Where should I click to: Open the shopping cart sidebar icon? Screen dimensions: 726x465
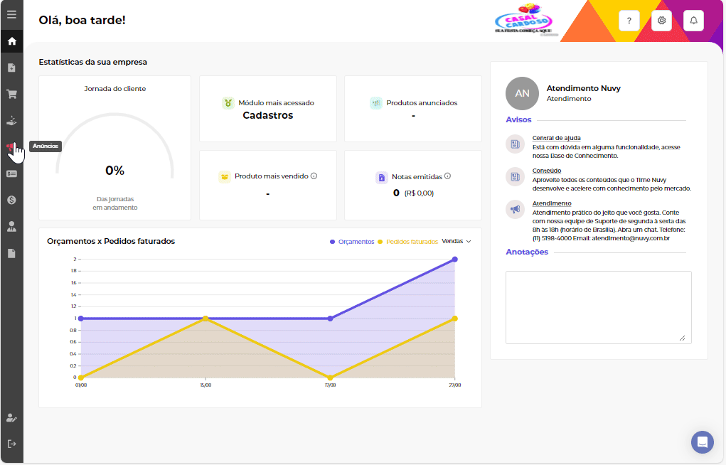pos(11,94)
